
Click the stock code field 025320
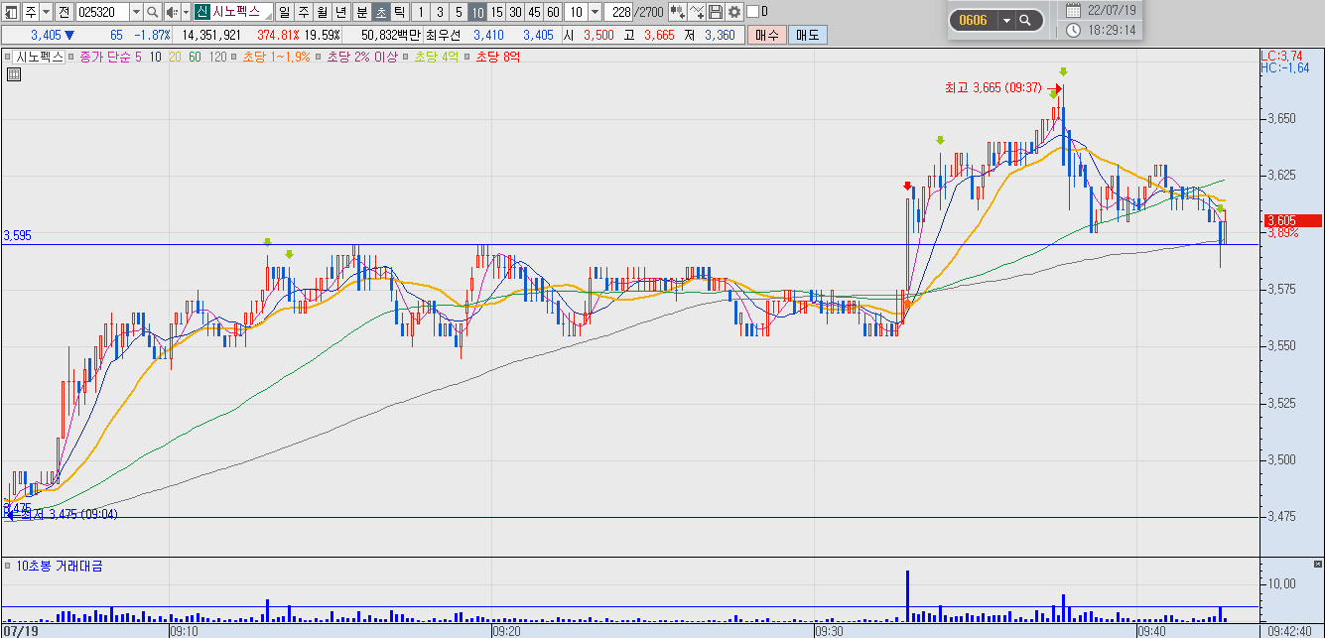pyautogui.click(x=101, y=12)
